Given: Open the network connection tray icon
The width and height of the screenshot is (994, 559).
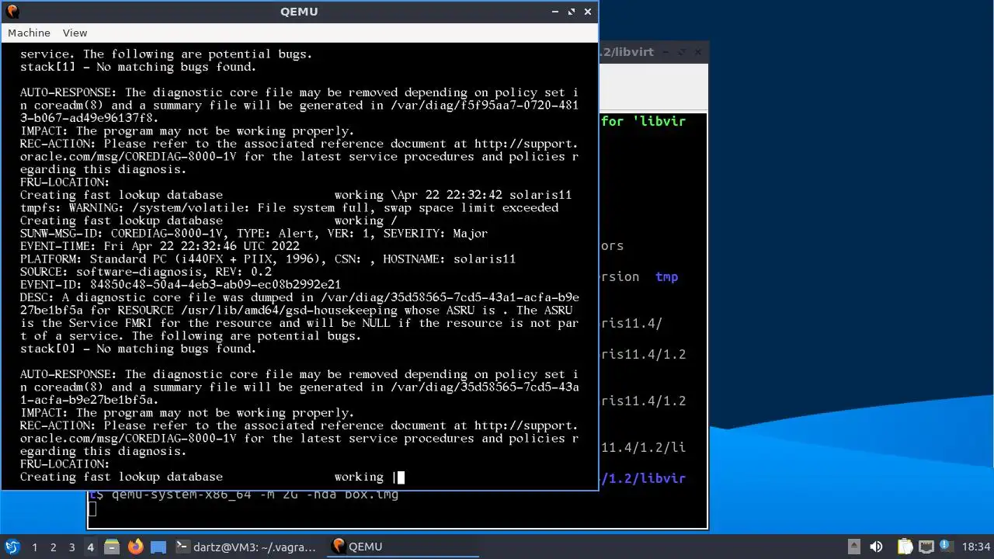Looking at the screenshot, I should tap(926, 547).
